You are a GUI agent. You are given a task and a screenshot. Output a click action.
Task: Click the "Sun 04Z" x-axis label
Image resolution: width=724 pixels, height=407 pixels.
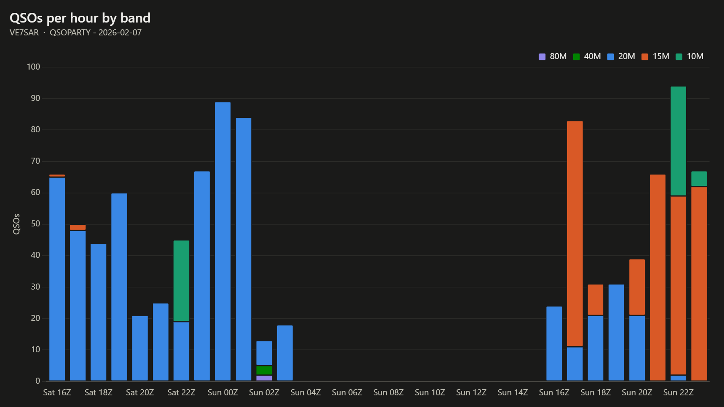tap(306, 393)
